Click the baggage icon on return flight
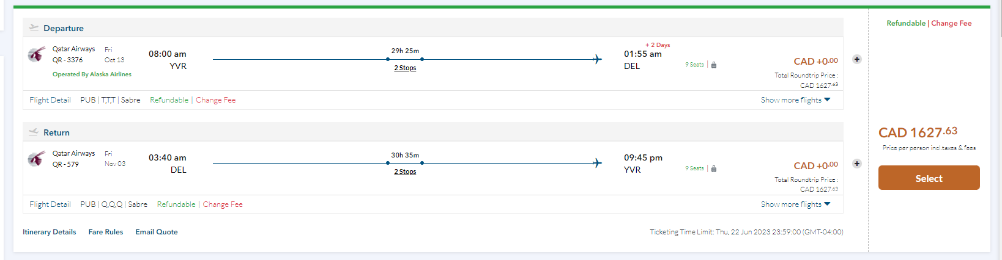The width and height of the screenshot is (1002, 260). [714, 168]
